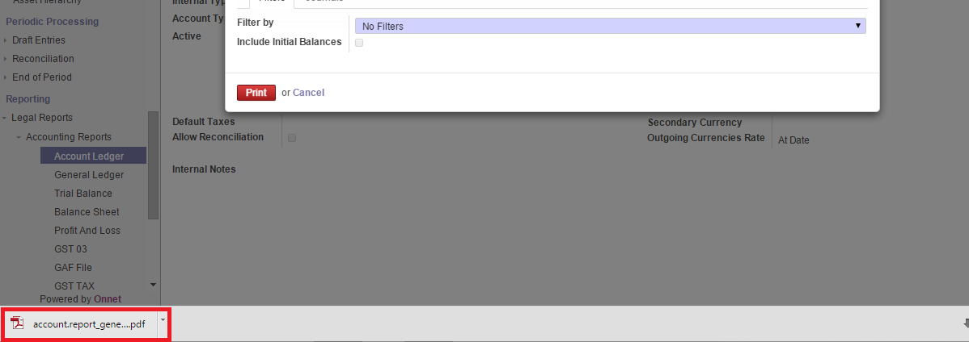This screenshot has height=342, width=969.
Task: Click the sidebar scroll down arrow
Action: coord(153,285)
